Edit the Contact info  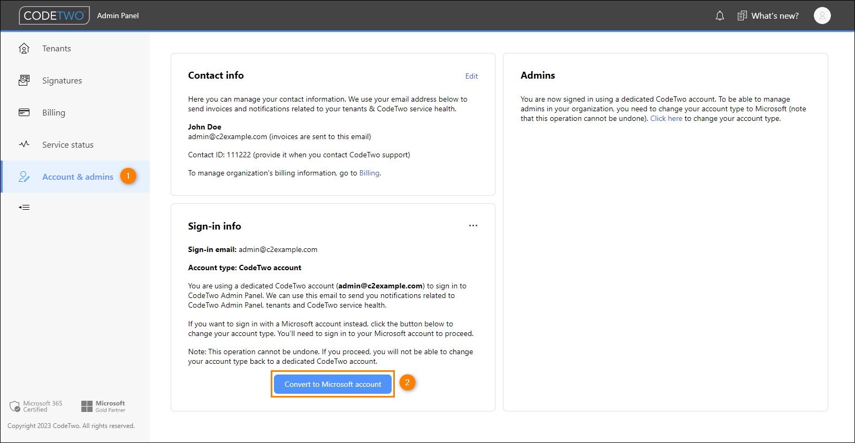pyautogui.click(x=471, y=76)
